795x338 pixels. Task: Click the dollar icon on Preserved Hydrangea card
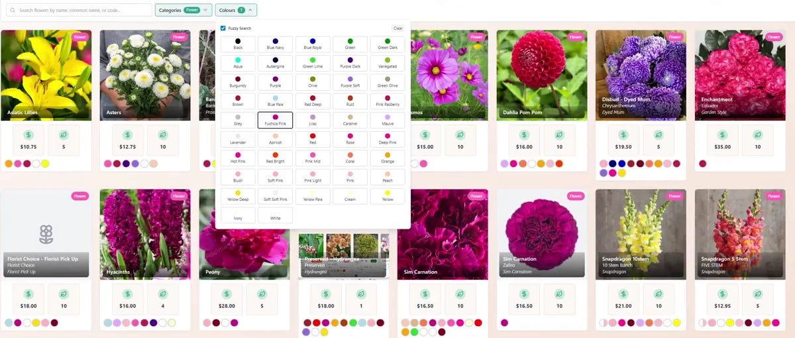[326, 294]
